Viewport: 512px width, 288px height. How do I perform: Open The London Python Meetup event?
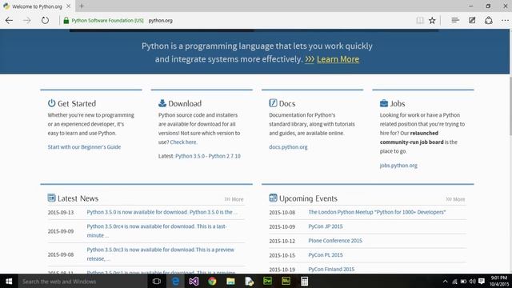pyautogui.click(x=377, y=212)
